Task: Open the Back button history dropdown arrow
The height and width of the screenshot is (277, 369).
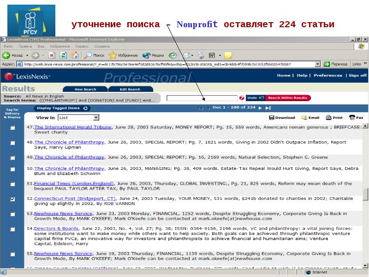Action: (x=27, y=55)
